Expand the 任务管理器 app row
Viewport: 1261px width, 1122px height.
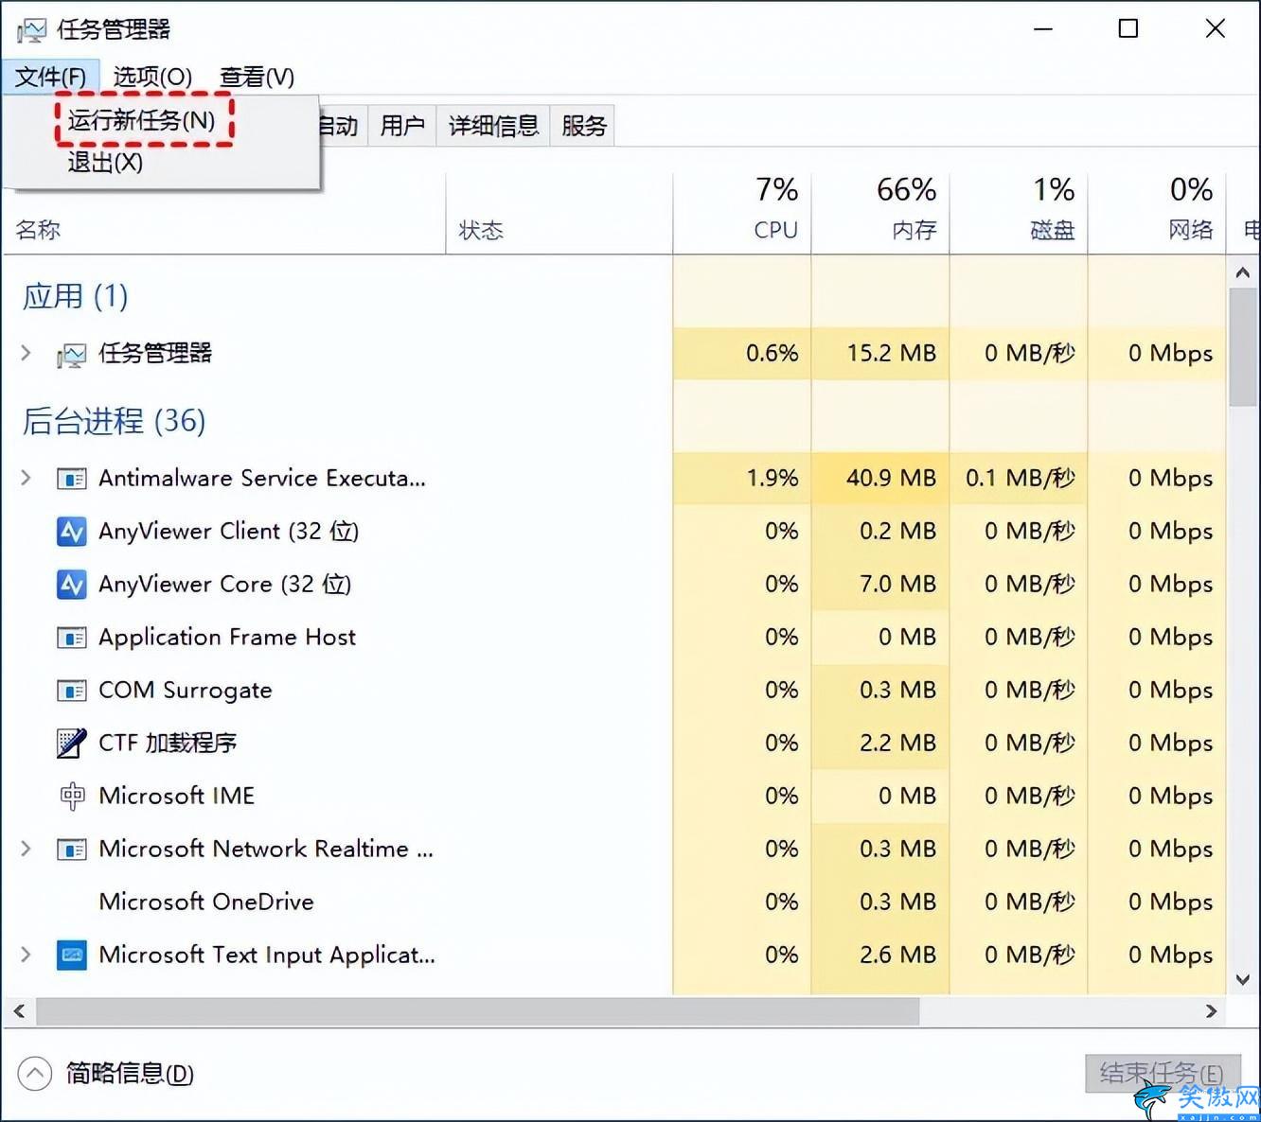[27, 354]
